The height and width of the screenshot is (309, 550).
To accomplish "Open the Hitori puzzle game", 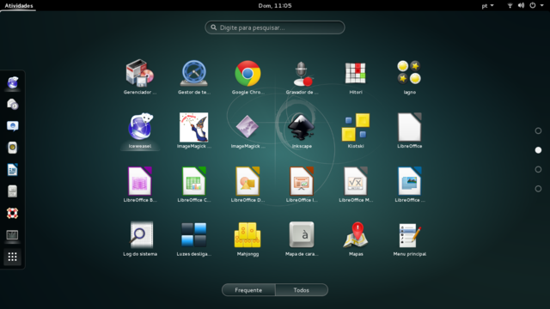I will coord(355,73).
